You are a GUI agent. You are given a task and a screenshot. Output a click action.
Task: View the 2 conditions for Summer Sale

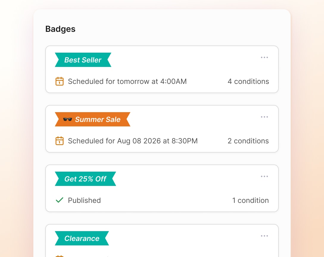point(248,141)
